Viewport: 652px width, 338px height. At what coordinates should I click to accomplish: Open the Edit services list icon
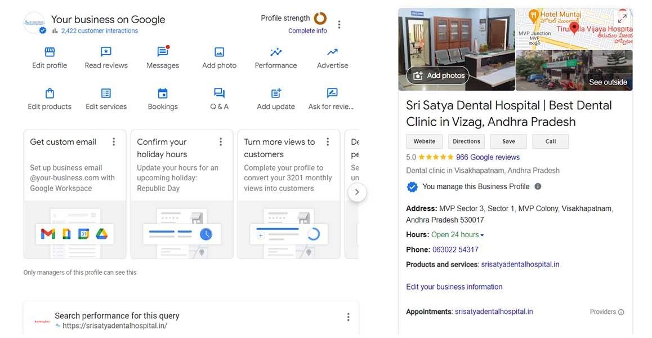[x=106, y=93]
